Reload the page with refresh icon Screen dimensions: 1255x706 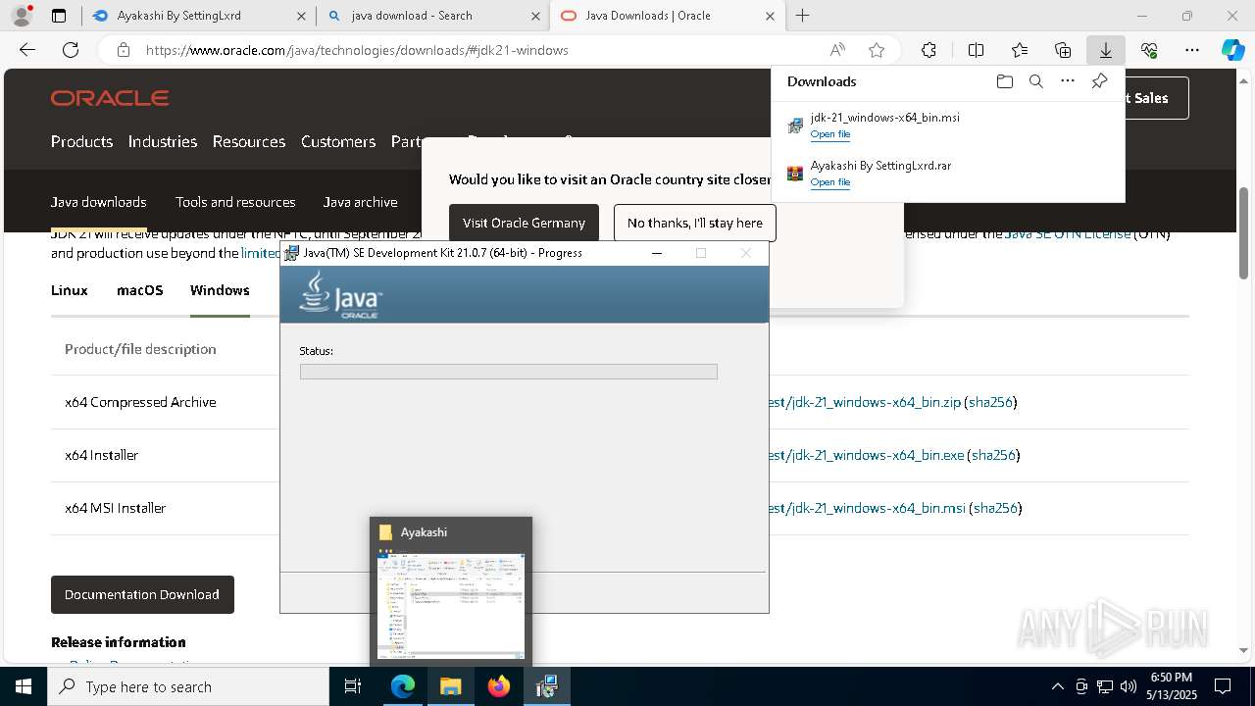71,50
